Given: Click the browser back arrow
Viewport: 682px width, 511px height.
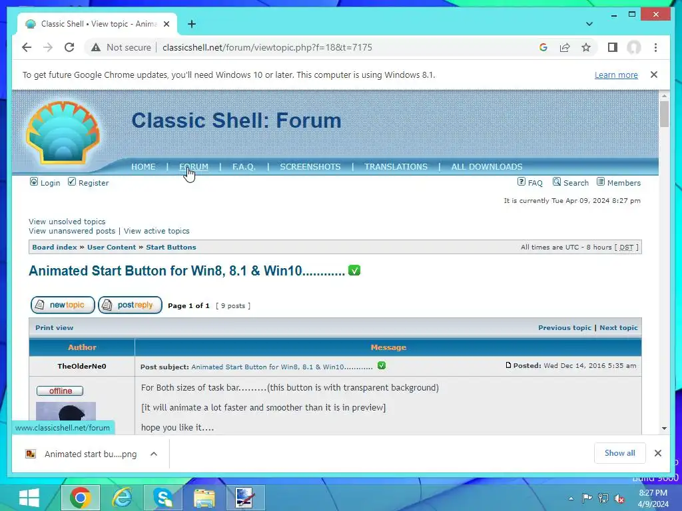Looking at the screenshot, I should pyautogui.click(x=27, y=47).
